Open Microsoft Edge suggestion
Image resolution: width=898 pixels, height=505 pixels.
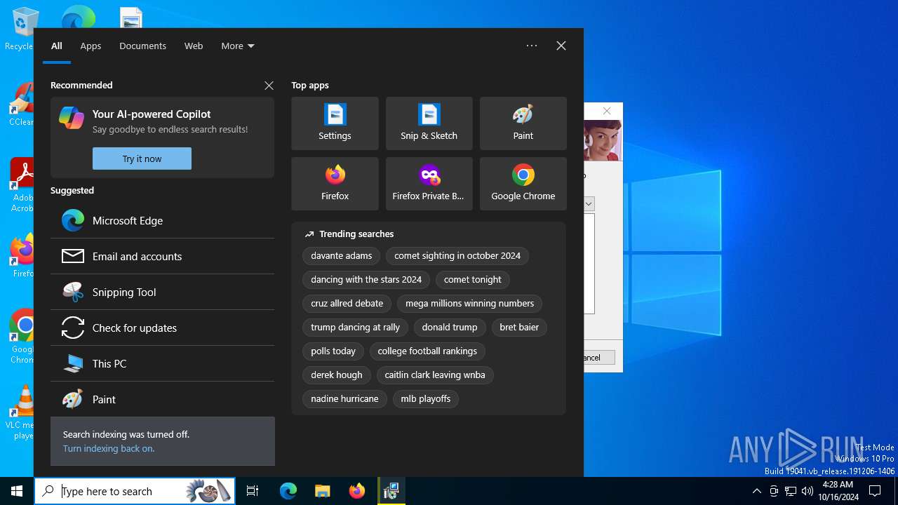point(162,220)
